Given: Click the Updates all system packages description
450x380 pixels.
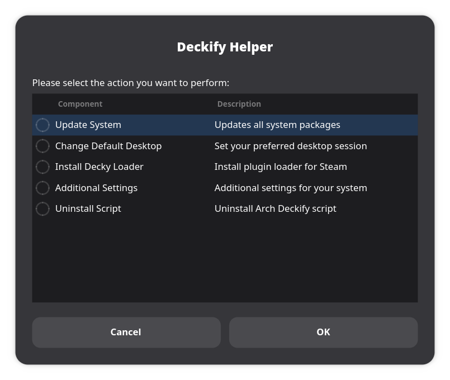Looking at the screenshot, I should point(277,125).
